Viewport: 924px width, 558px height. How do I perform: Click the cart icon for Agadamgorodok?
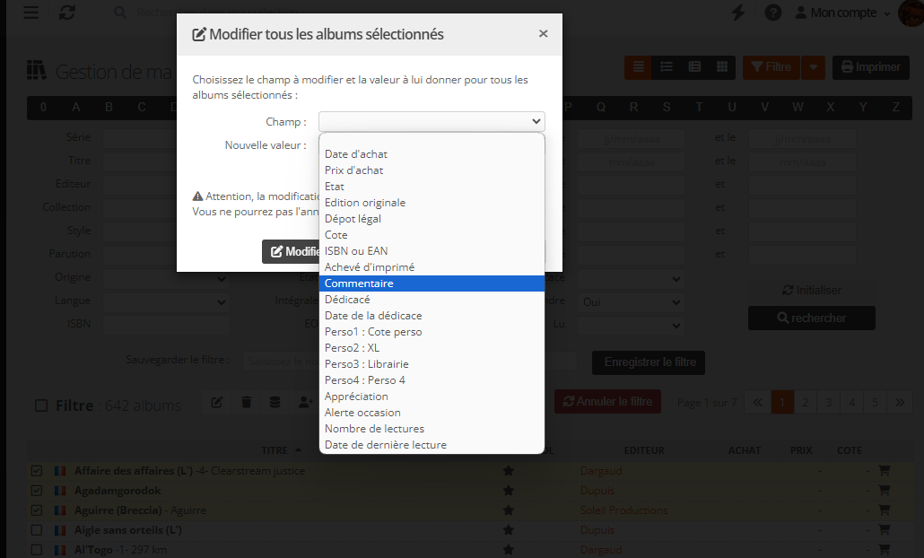coord(884,491)
